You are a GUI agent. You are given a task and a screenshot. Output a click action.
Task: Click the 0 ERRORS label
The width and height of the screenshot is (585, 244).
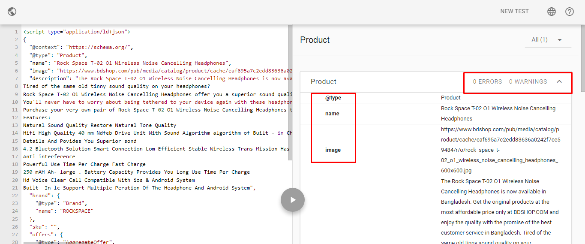coord(487,81)
